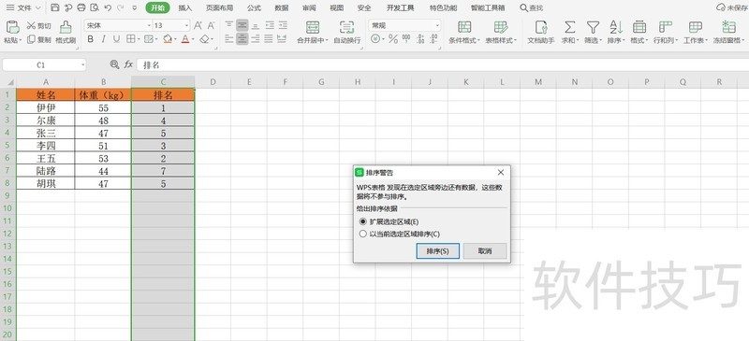Click the Wrap Text (自动换行) icon
Screen dimensions: 749x341
346,27
